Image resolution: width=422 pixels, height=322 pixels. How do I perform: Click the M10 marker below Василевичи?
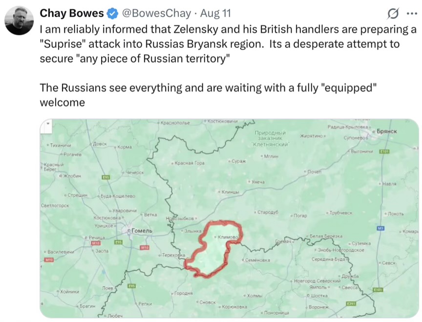49,260
